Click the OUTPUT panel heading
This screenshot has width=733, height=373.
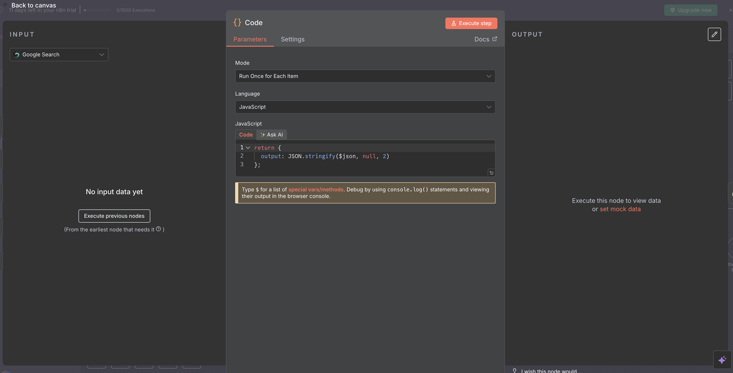tap(527, 35)
